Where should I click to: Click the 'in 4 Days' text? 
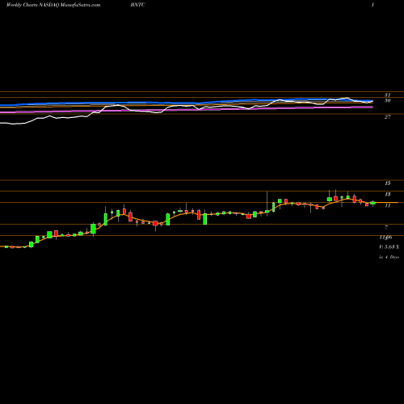coord(389,257)
